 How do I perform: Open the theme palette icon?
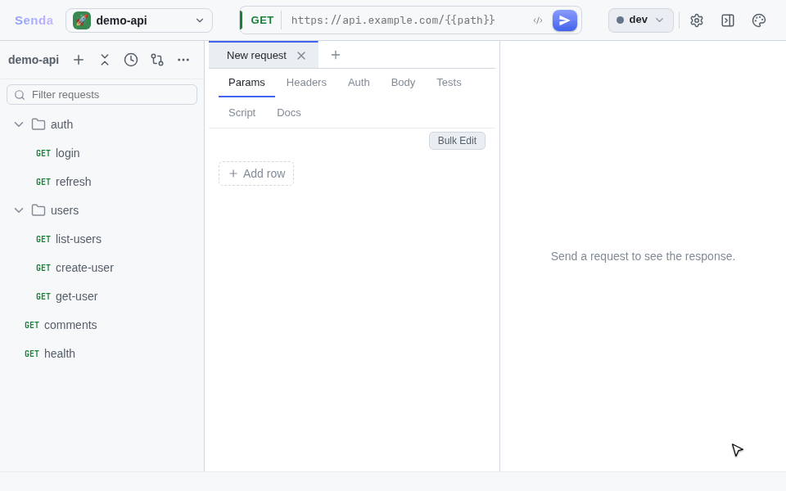tap(759, 20)
